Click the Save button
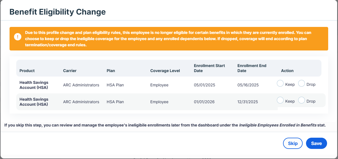The image size is (338, 159). (x=316, y=143)
